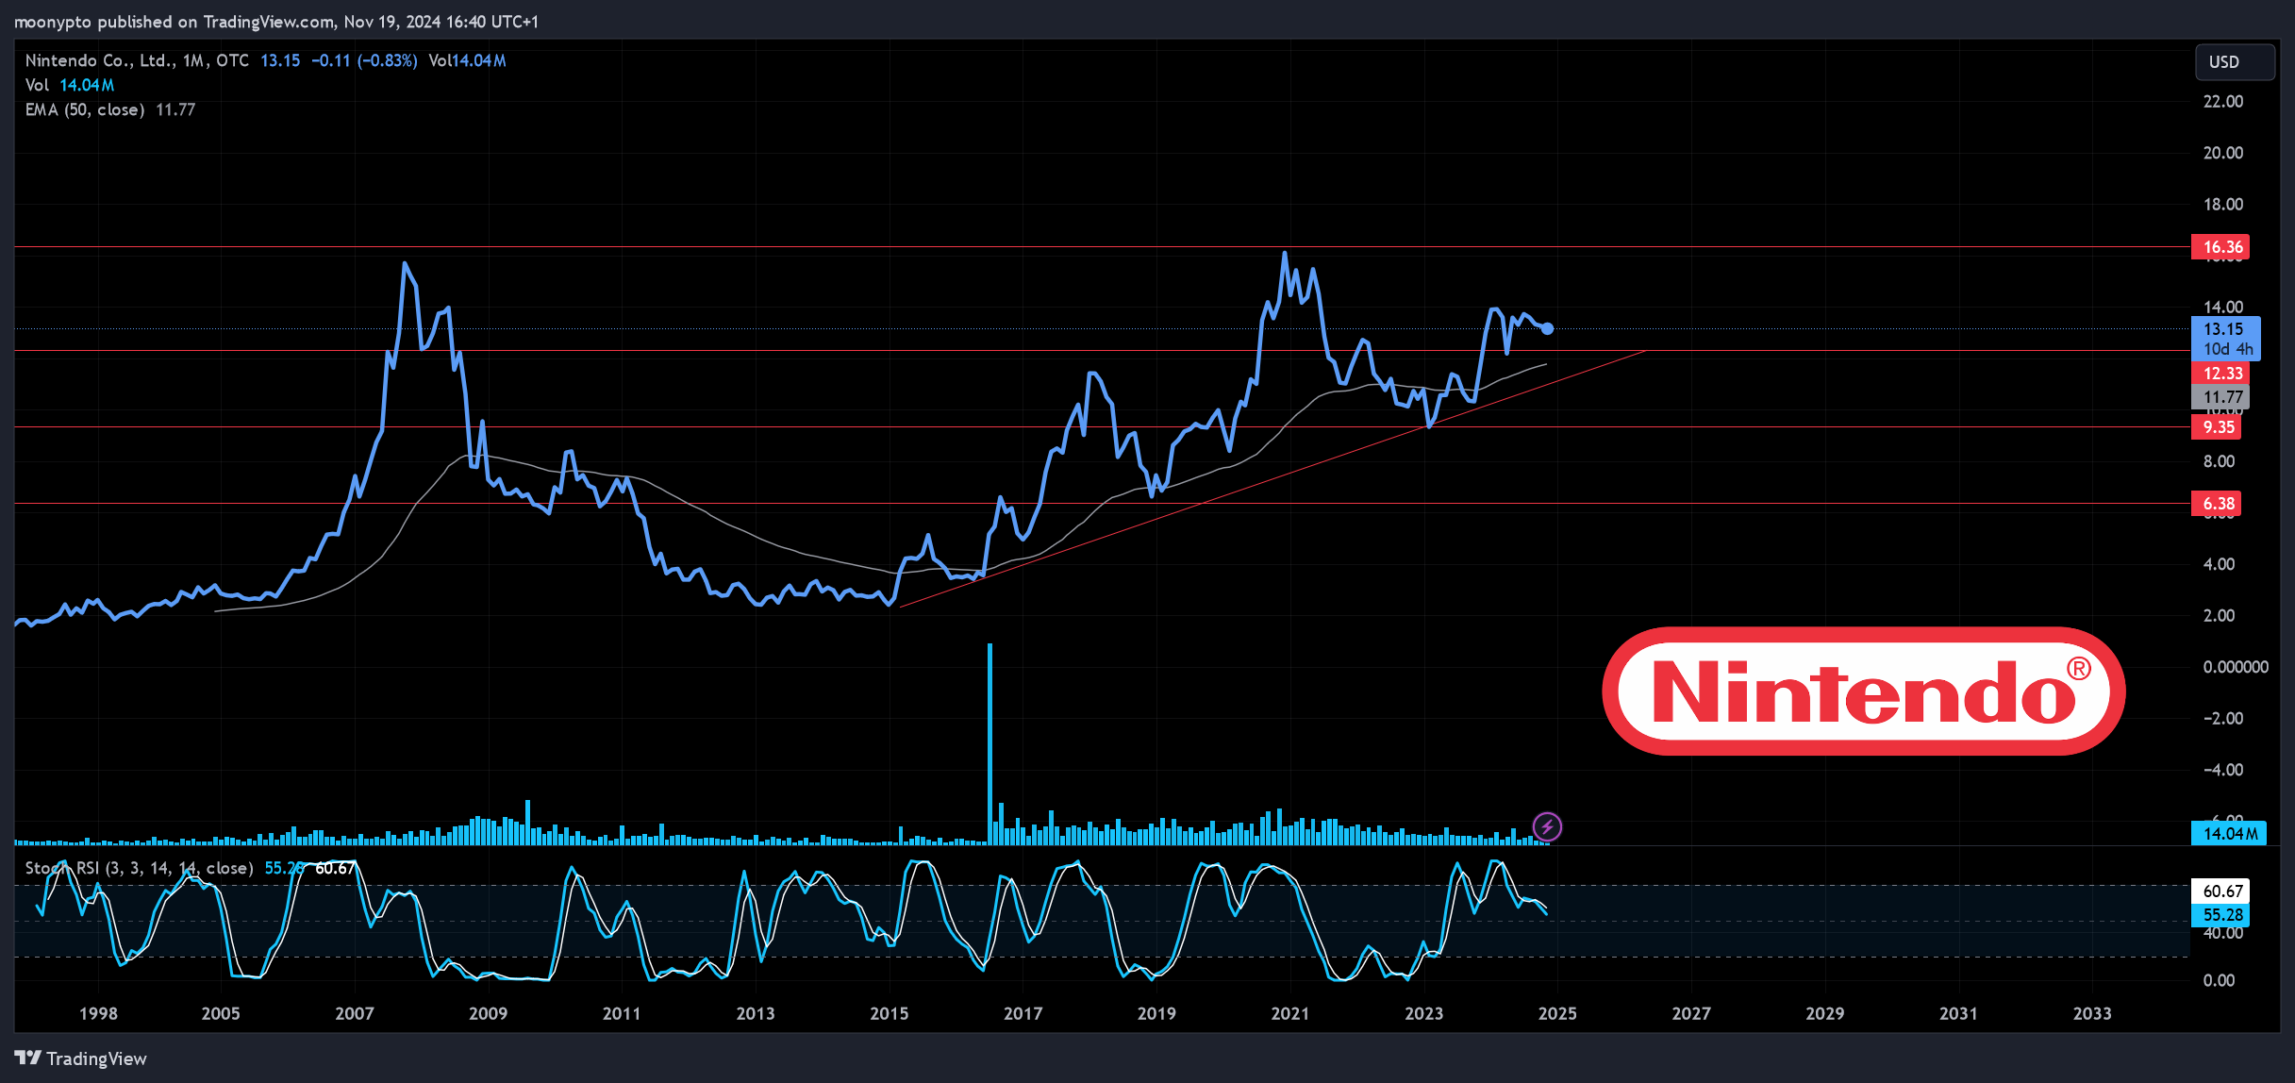Click the 0.000000 price scale label
Screen dimensions: 2295x1083
pyautogui.click(x=2235, y=667)
